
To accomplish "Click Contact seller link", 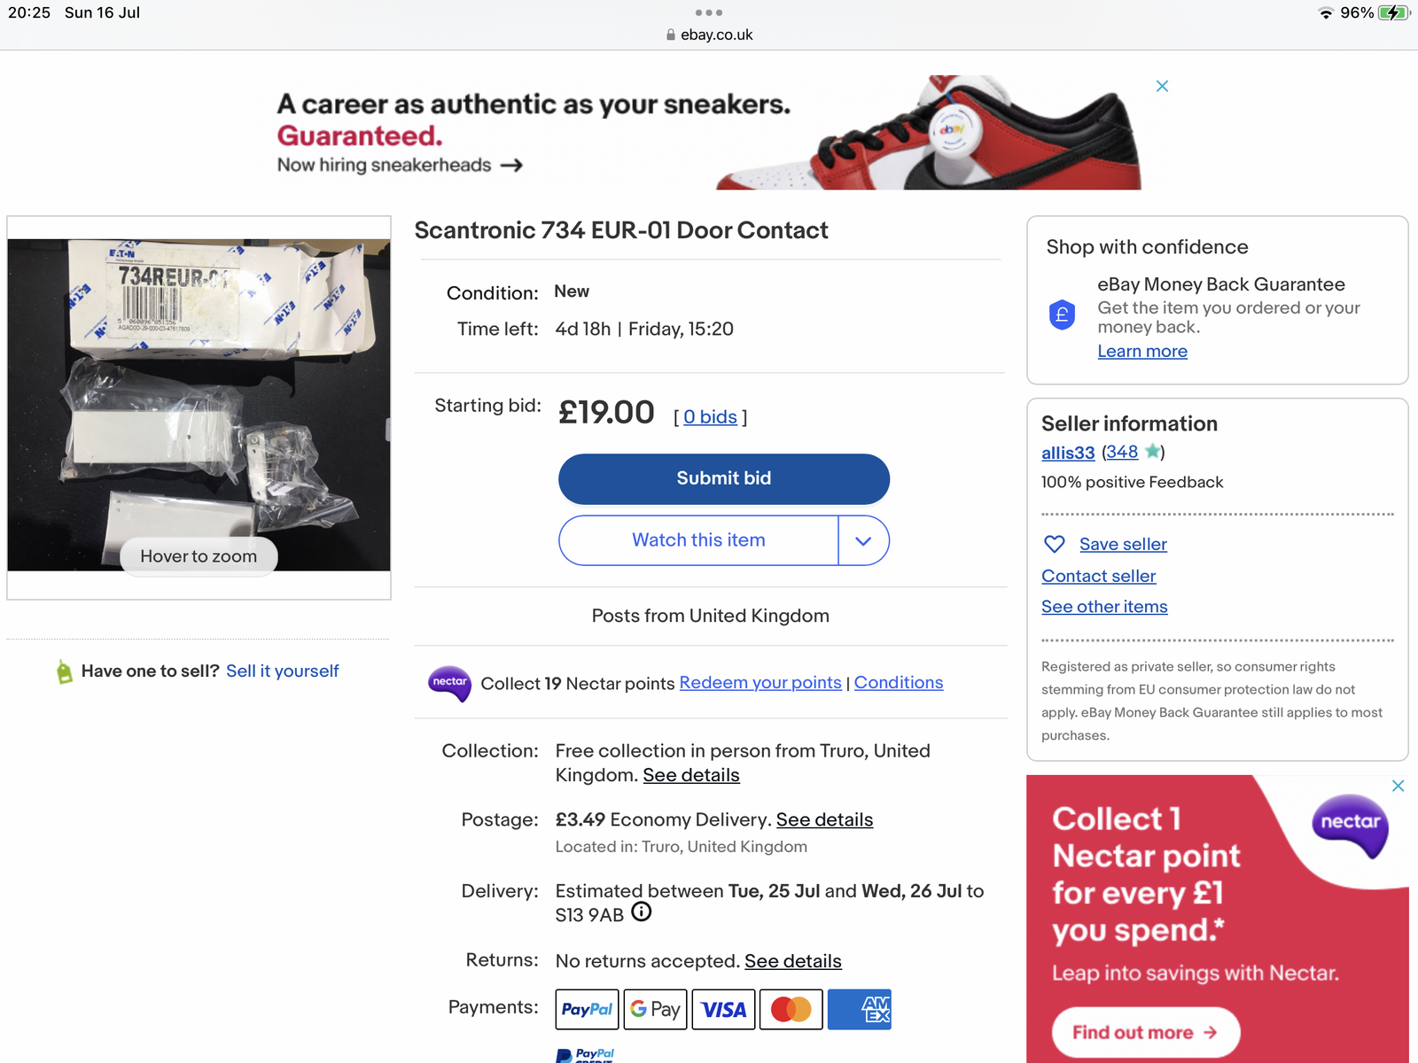I will [x=1098, y=576].
